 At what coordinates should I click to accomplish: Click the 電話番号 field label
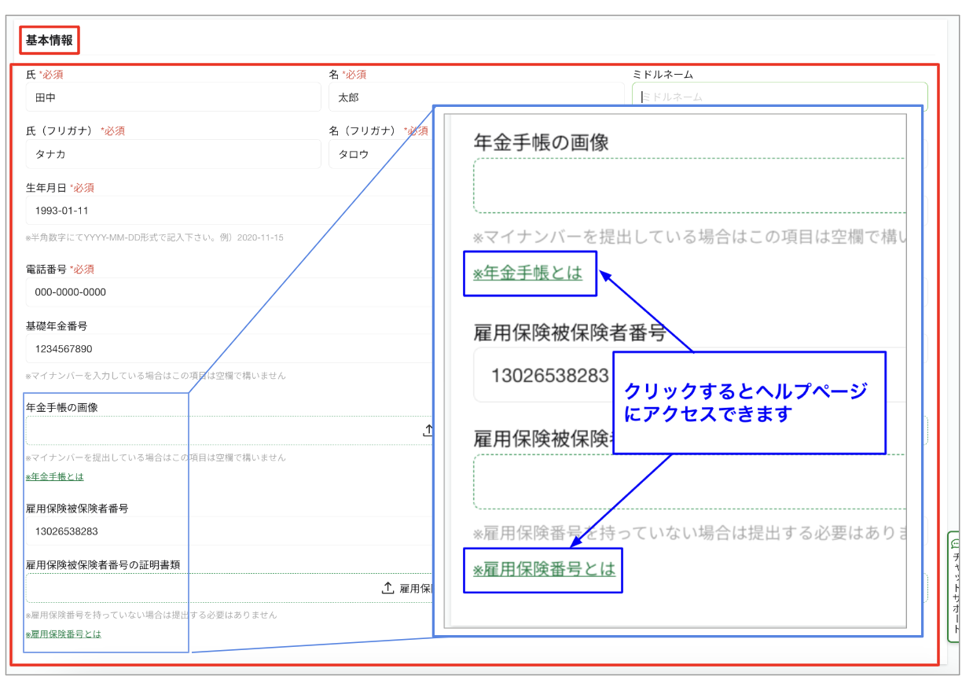click(46, 269)
